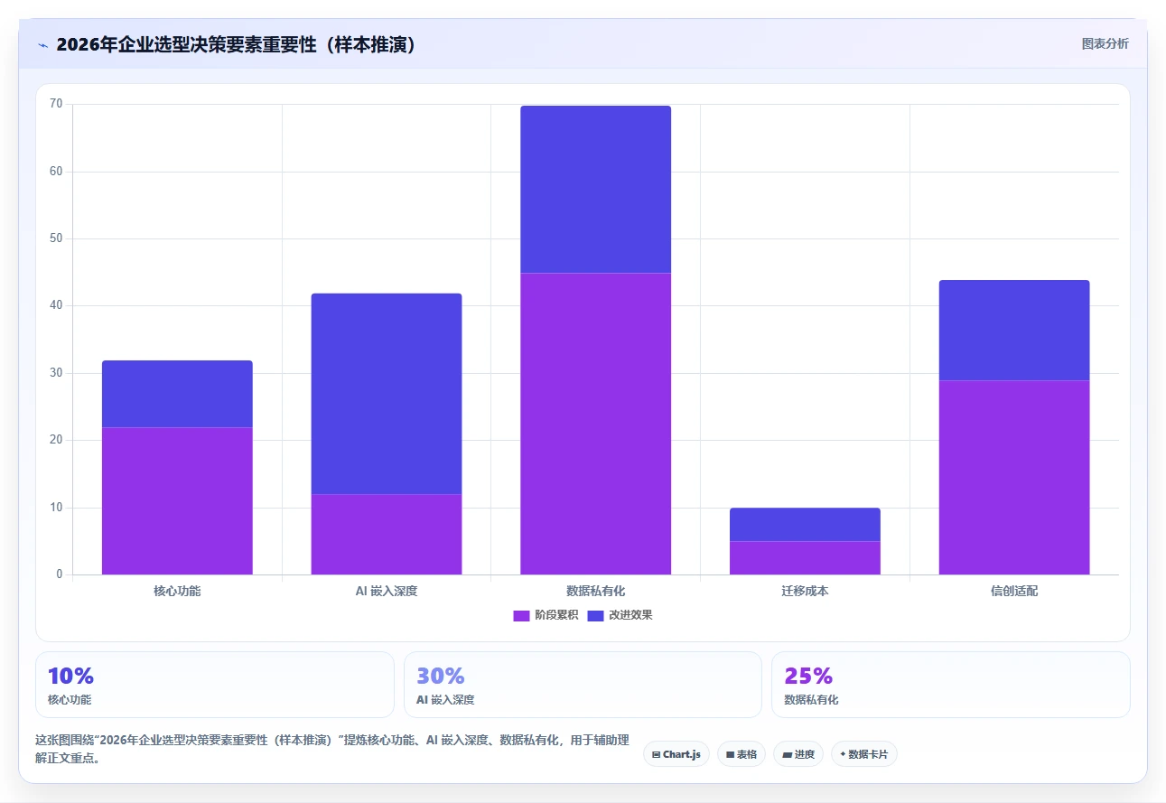Click the blue segment of AI 嵌入深度 bar
Screen dimensions: 1166x803
coord(387,394)
